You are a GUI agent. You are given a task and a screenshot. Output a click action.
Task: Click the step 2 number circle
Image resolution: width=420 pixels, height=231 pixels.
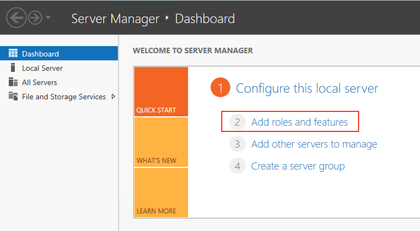pos(237,122)
